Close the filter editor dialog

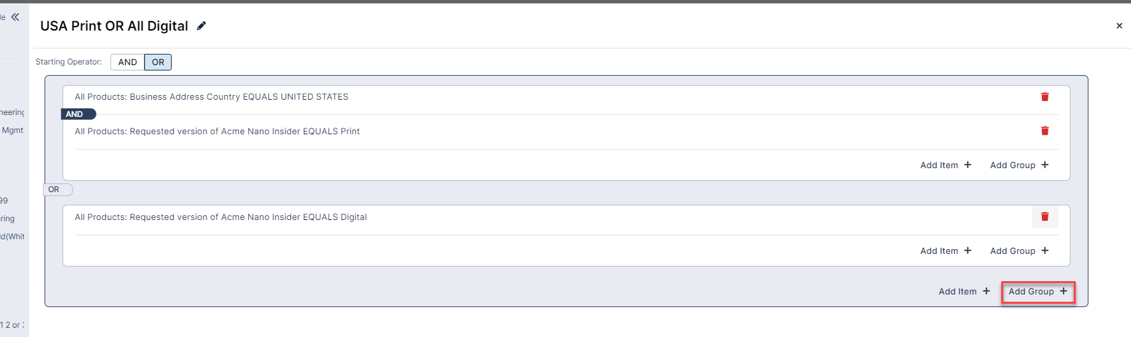click(x=1119, y=26)
